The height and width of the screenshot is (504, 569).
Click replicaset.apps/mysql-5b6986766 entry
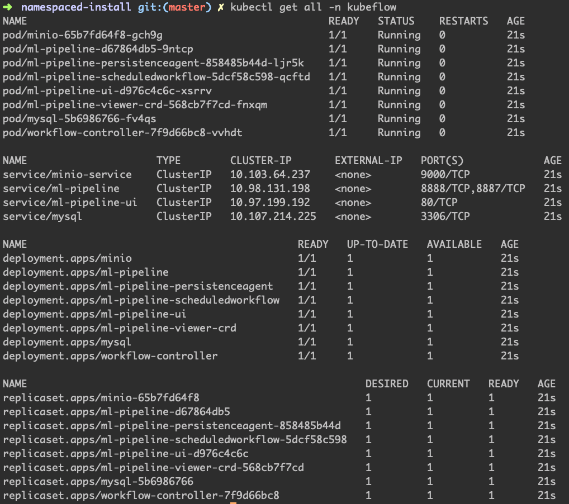[98, 482]
